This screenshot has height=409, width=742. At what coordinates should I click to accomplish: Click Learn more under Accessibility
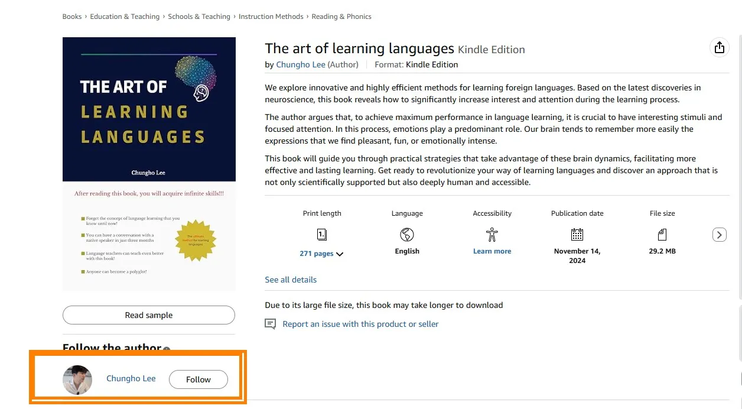[492, 251]
